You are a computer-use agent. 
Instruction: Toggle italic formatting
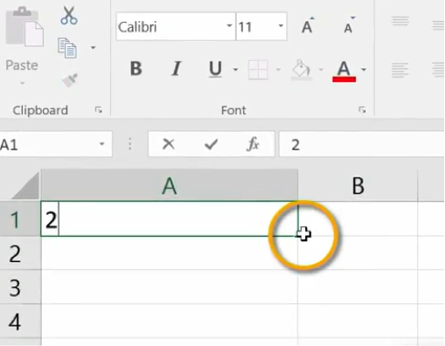point(176,69)
